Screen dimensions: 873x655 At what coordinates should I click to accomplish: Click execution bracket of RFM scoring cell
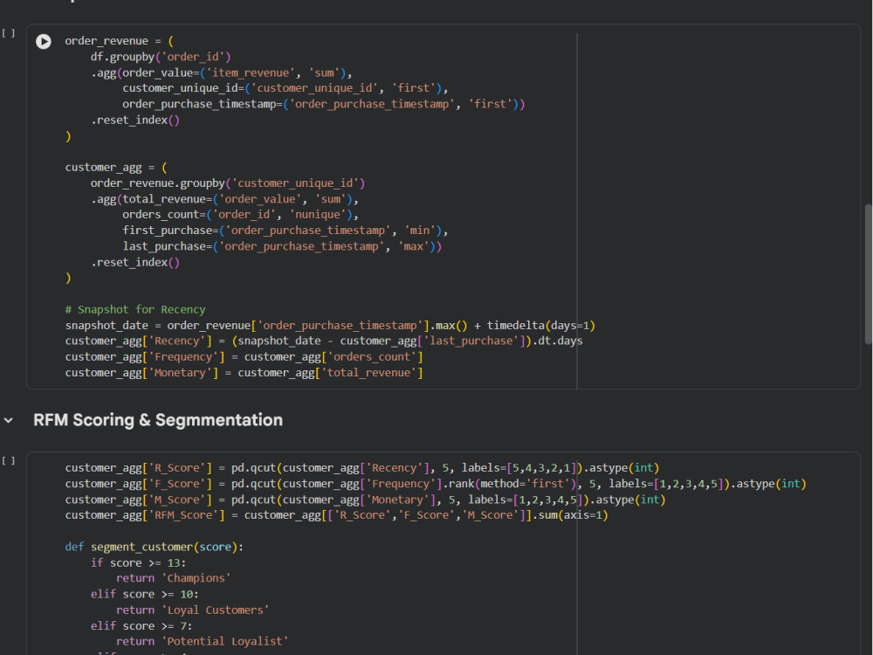pyautogui.click(x=9, y=460)
